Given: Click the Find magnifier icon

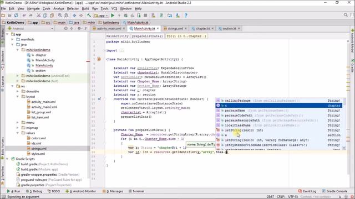Looking at the screenshot, I should tap(60, 15).
